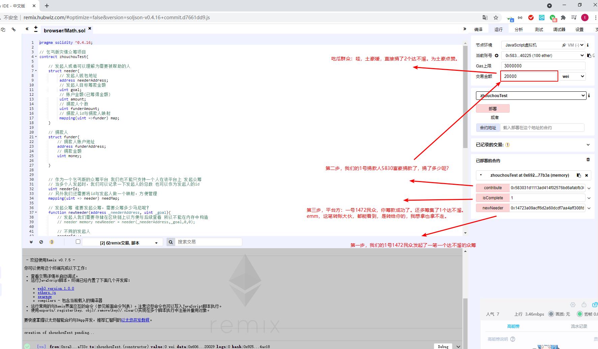
Task: Open the wei unit dropdown
Action: tap(573, 76)
